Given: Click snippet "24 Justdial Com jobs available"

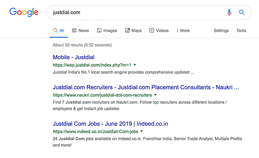Looking at the screenshot, I should pyautogui.click(x=147, y=142).
